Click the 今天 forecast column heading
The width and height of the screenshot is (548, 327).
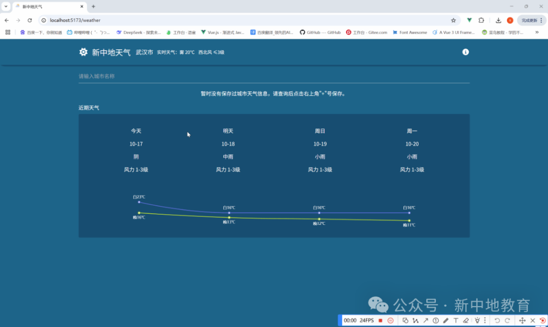coord(136,131)
